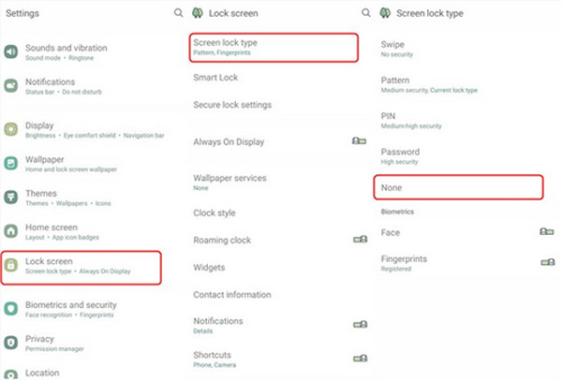Toggle the Always On Display switch
Image resolution: width=562 pixels, height=381 pixels.
click(x=359, y=140)
